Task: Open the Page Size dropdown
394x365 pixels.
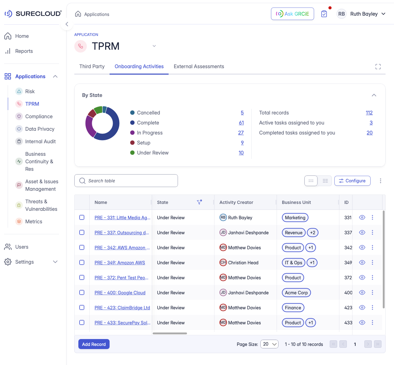Action: click(x=269, y=344)
